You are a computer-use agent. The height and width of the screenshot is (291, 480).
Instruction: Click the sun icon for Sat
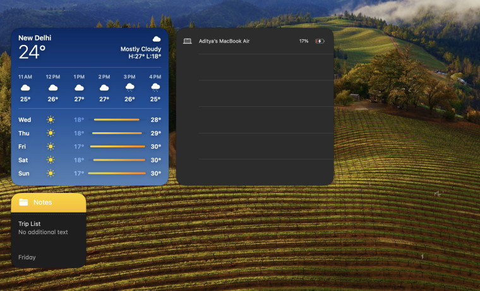(x=51, y=160)
